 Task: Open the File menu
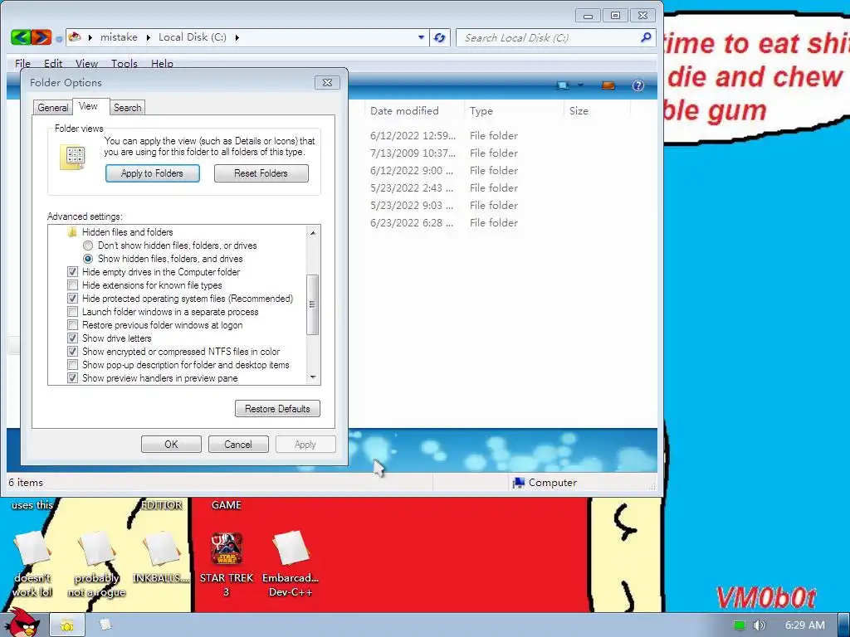click(22, 63)
